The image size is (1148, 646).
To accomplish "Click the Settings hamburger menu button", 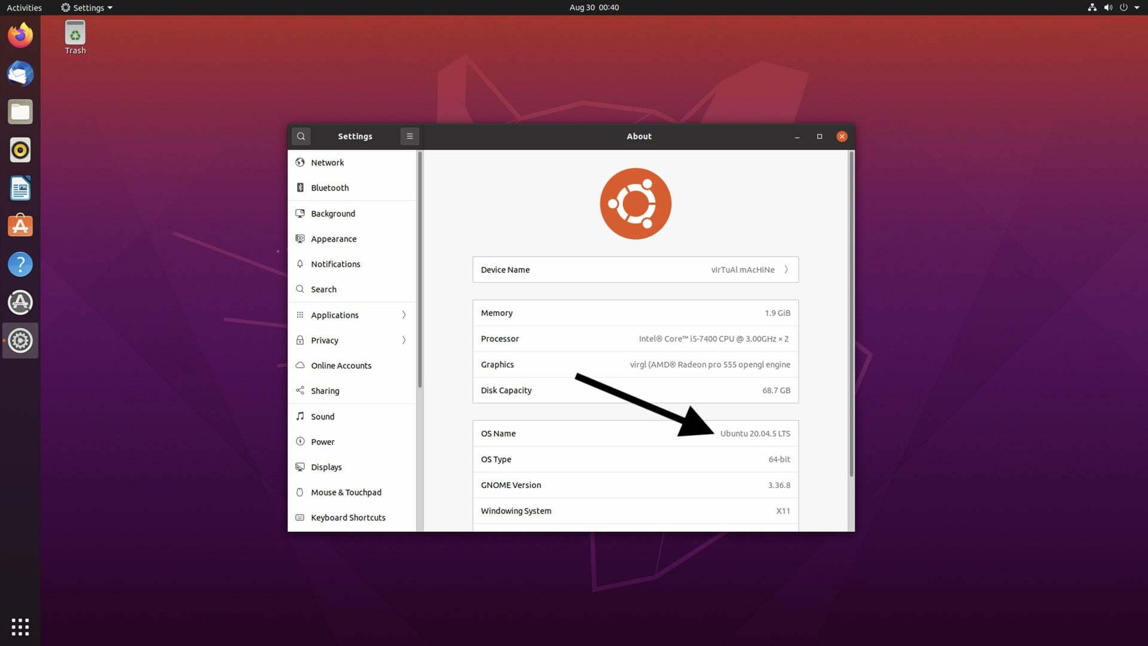I will [x=409, y=136].
